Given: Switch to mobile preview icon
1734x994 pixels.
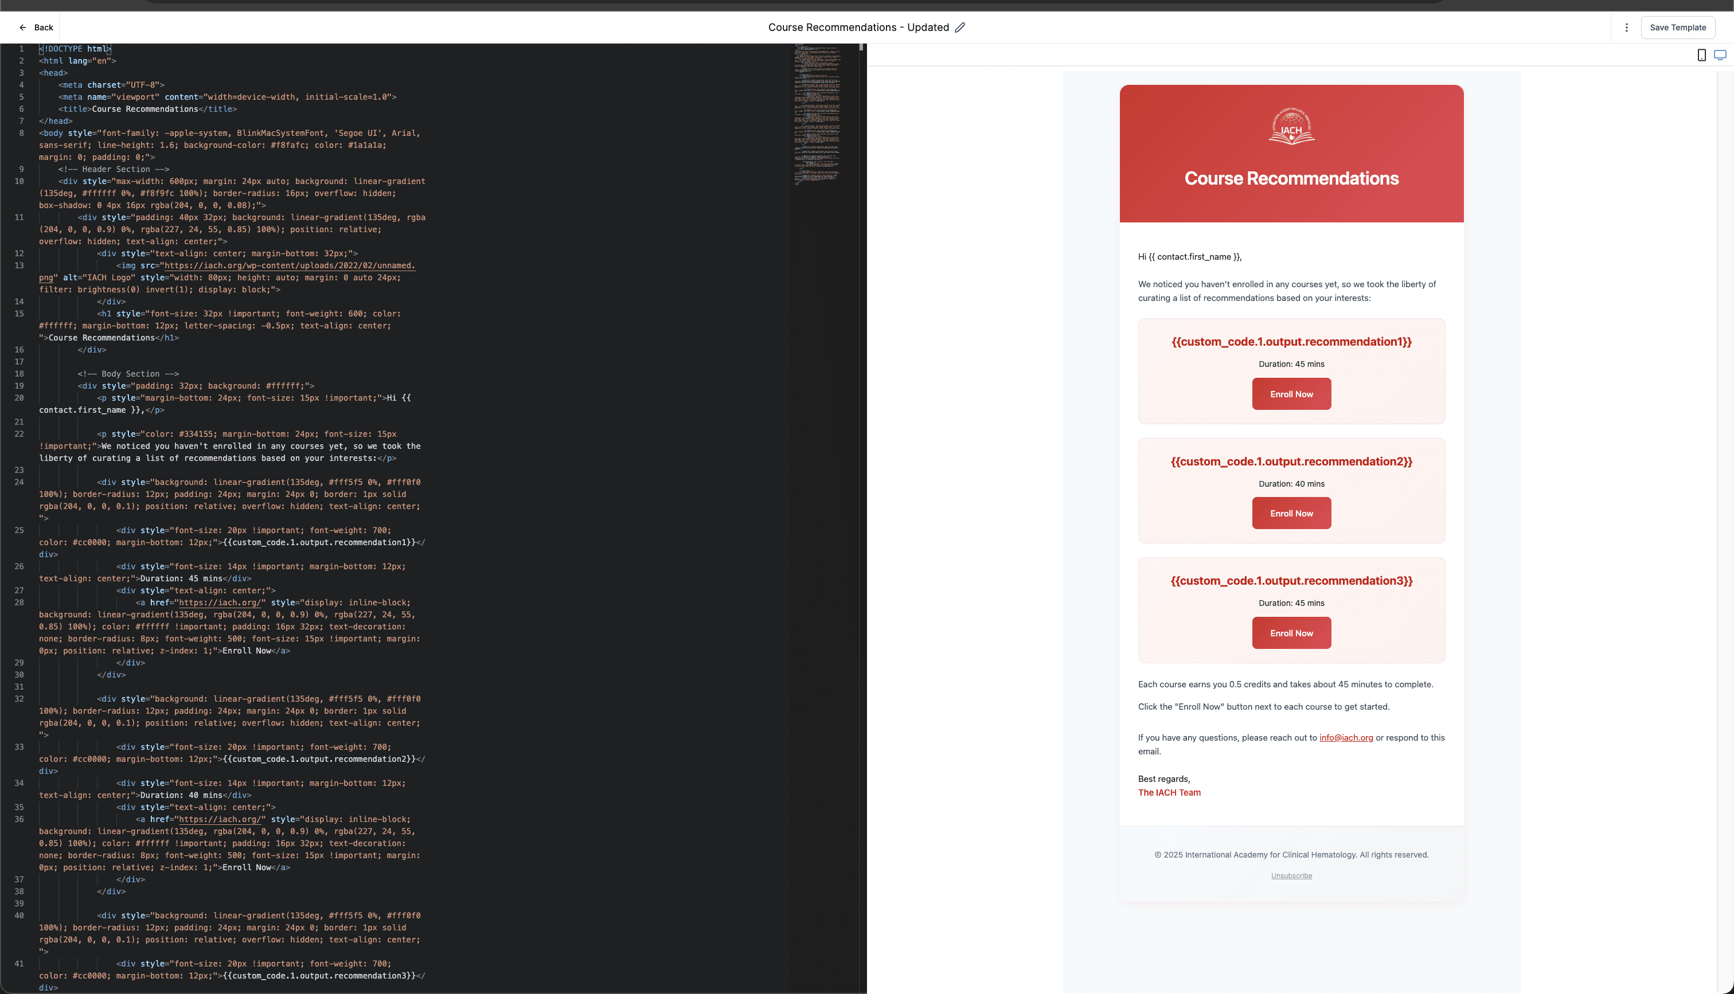Looking at the screenshot, I should click(x=1701, y=55).
